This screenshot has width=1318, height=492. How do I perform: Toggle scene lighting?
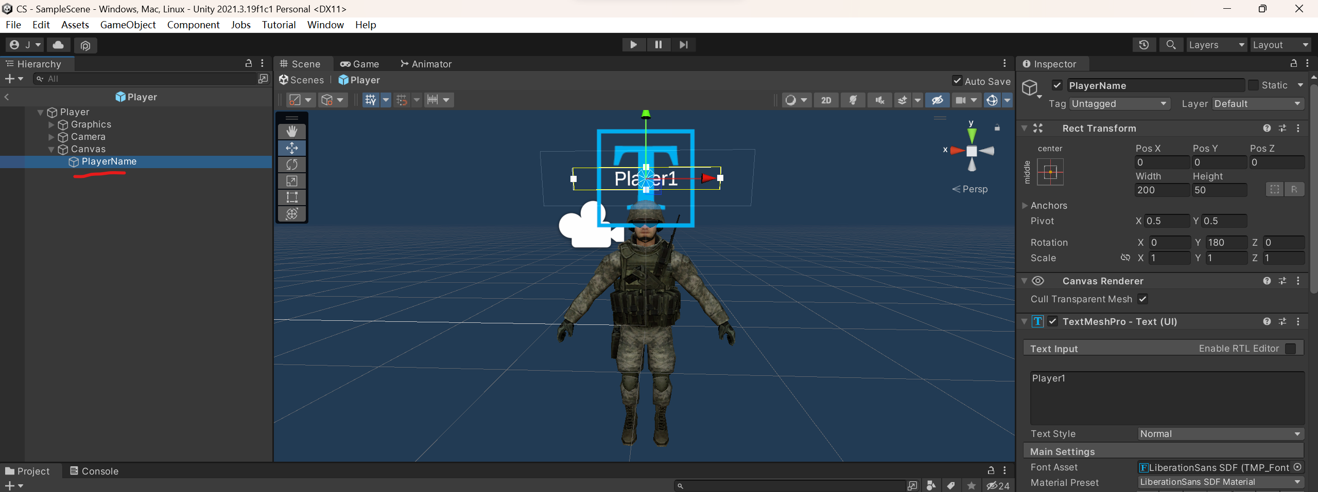(853, 100)
